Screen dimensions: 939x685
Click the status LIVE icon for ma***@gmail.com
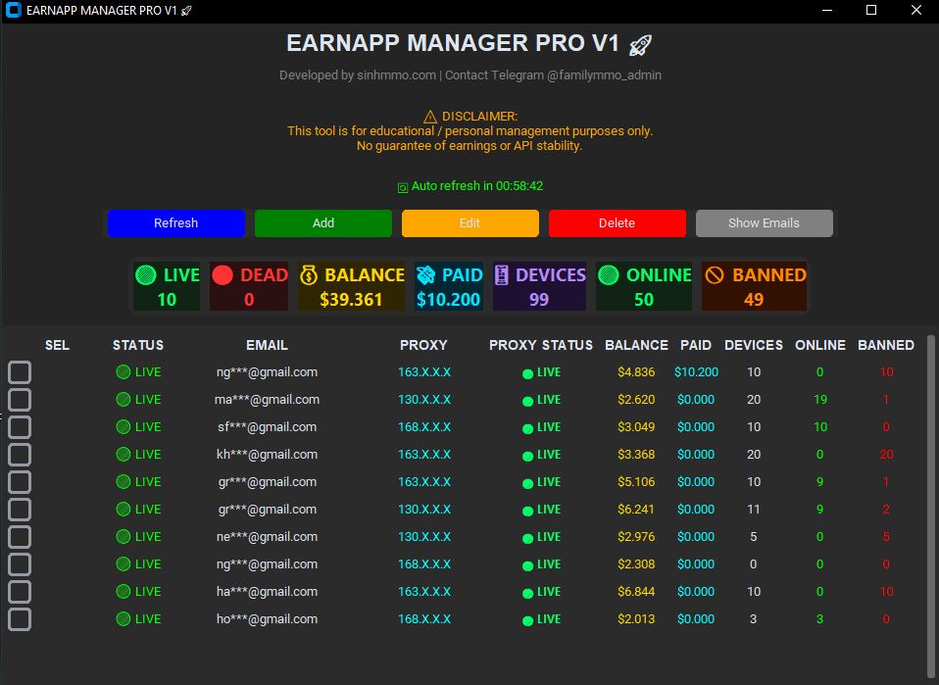click(x=124, y=400)
